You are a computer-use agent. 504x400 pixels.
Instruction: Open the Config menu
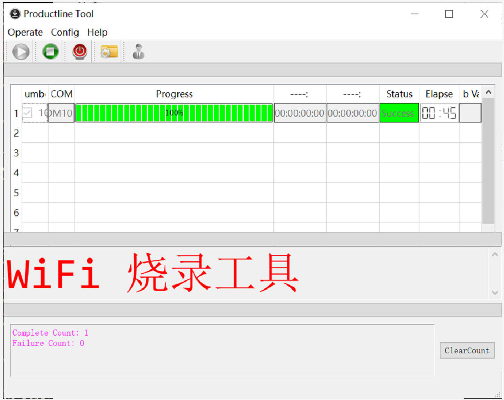tap(65, 33)
